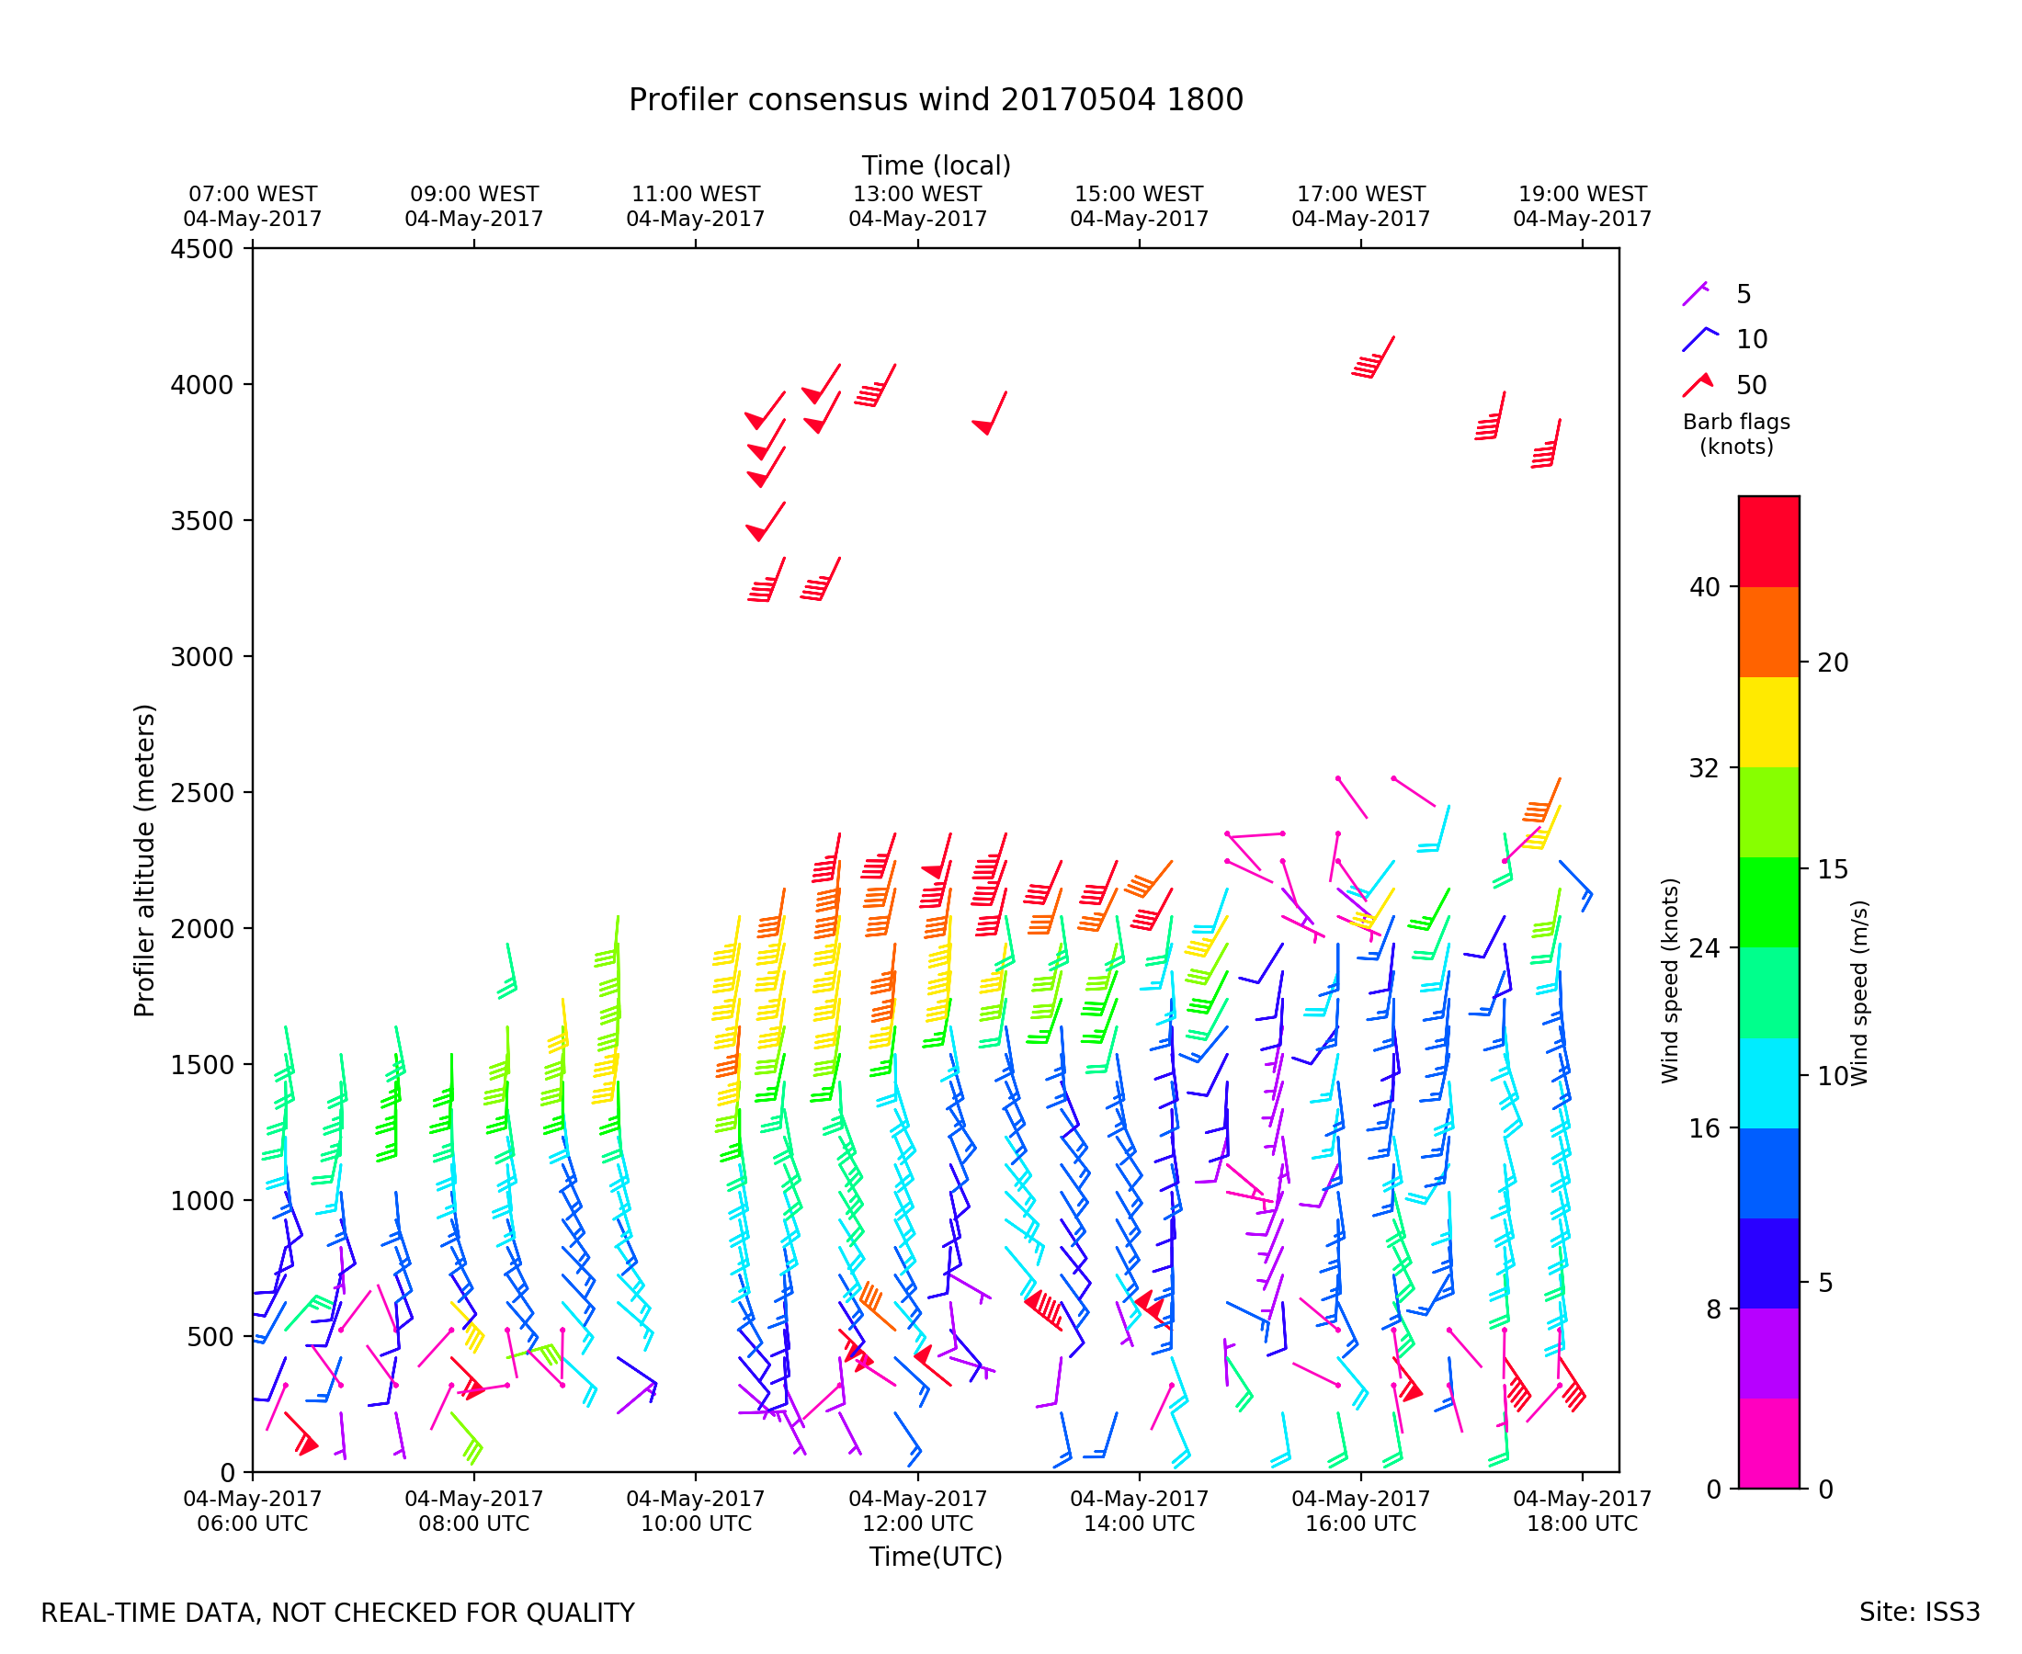
Task: Click the cyan colorbar segment
Action: click(1768, 1083)
